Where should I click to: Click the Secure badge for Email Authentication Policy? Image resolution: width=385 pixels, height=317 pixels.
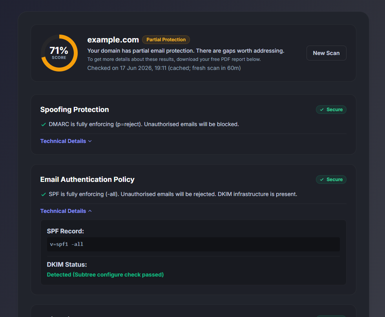pyautogui.click(x=331, y=180)
